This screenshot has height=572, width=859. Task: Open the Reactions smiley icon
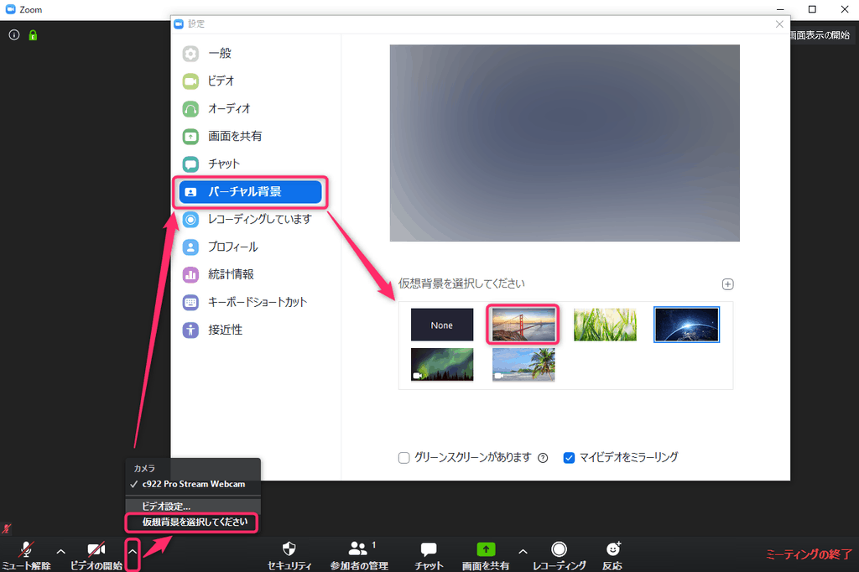(613, 549)
